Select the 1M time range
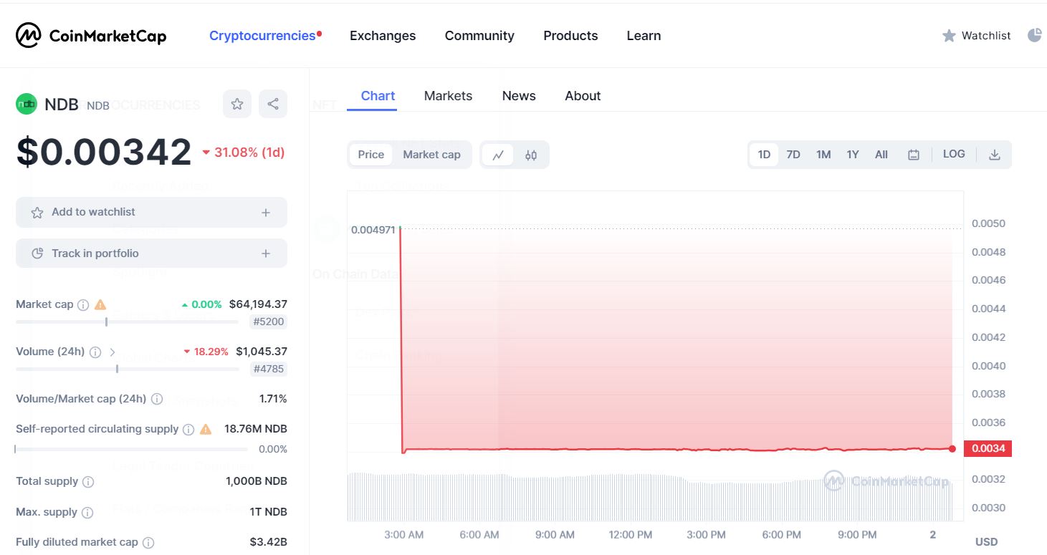The image size is (1047, 555). [x=823, y=155]
